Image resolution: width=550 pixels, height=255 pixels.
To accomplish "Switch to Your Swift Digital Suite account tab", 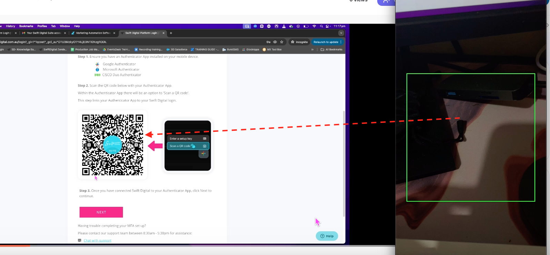I will (x=44, y=33).
